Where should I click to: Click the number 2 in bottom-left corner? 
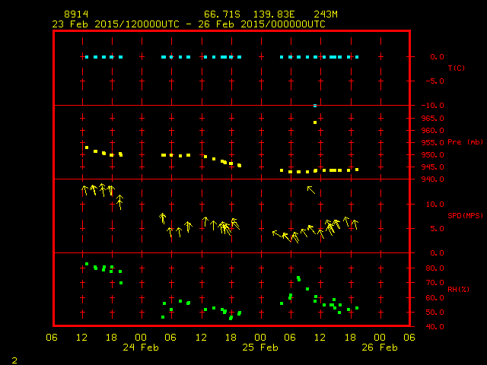point(14,359)
